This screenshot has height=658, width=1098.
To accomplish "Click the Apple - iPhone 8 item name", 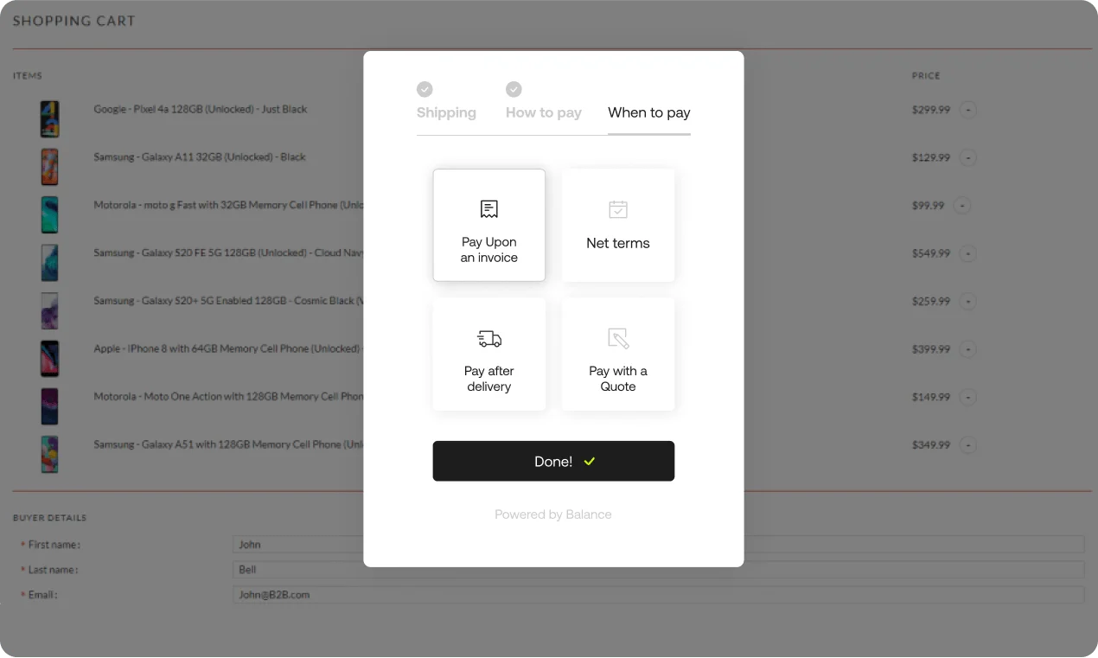I will pyautogui.click(x=228, y=348).
